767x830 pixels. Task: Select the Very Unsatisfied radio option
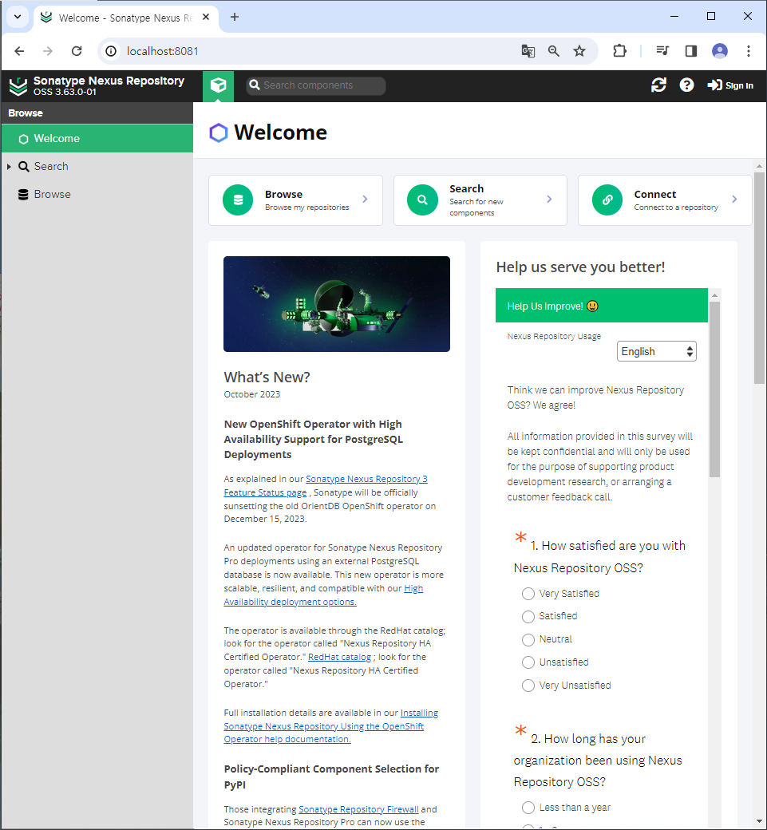pos(528,686)
